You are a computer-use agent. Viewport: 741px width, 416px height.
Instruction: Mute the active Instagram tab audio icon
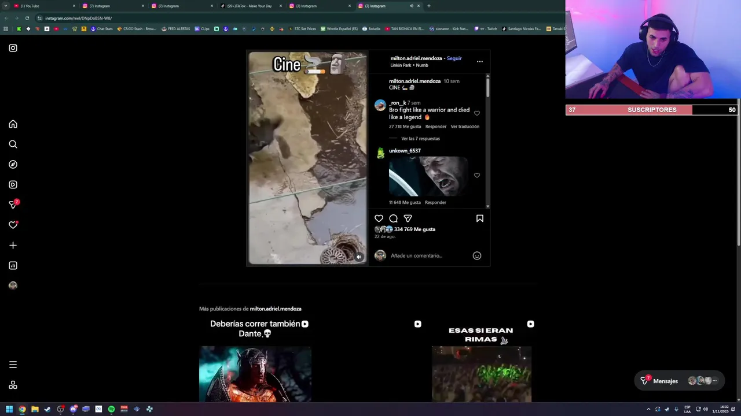point(412,6)
